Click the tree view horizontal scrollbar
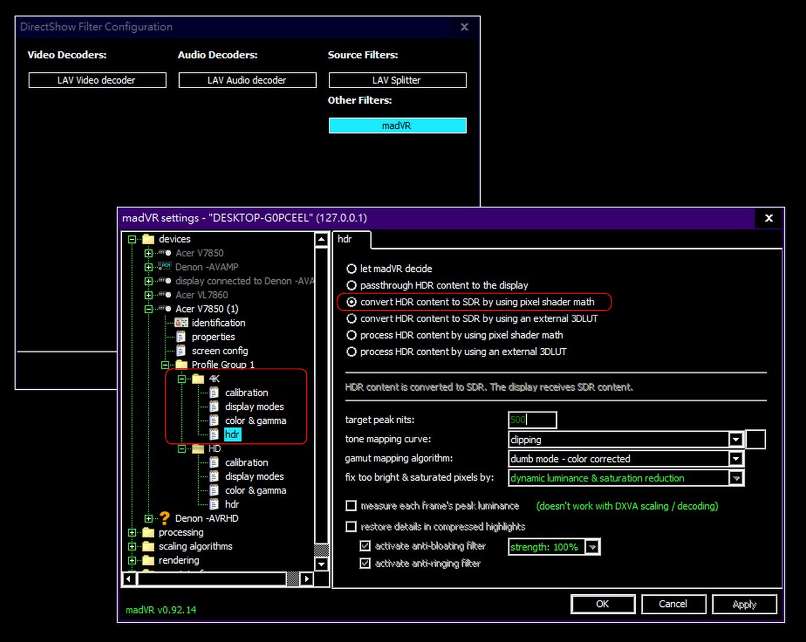The height and width of the screenshot is (642, 806). click(x=211, y=579)
